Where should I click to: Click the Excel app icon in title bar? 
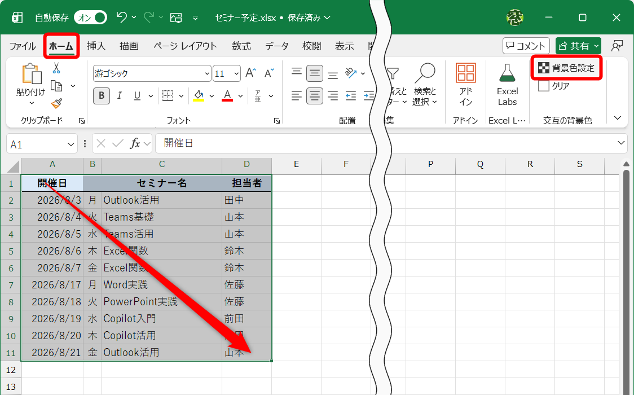pos(17,17)
